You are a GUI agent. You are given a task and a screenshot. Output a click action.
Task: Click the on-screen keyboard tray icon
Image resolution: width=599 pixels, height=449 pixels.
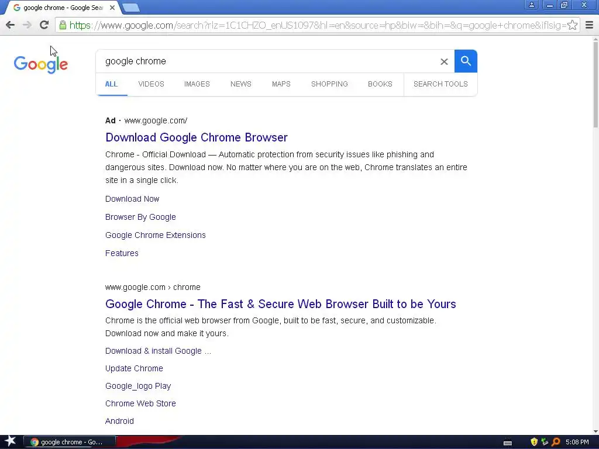(508, 442)
